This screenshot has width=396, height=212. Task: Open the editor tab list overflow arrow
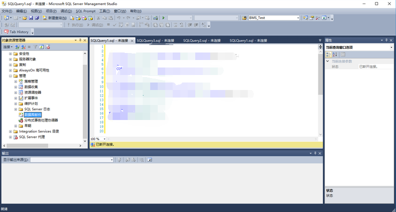point(320,40)
